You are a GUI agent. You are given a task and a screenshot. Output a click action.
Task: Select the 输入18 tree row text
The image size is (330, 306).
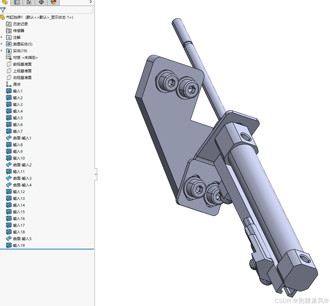click(19, 232)
